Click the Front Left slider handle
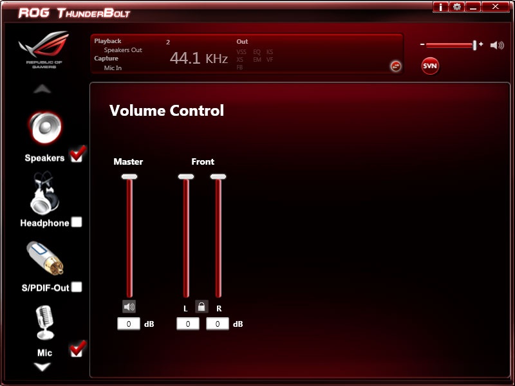This screenshot has width=515, height=386. point(186,176)
